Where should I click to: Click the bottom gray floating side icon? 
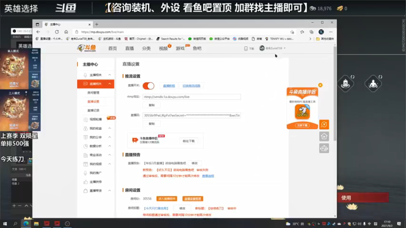point(324,148)
